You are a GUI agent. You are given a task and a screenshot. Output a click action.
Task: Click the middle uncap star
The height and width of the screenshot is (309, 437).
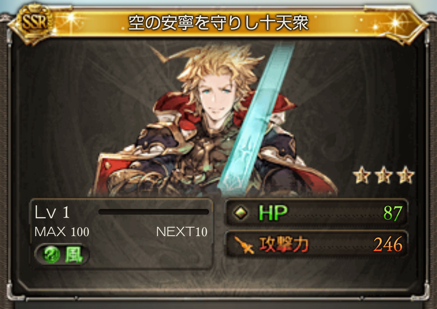click(384, 175)
